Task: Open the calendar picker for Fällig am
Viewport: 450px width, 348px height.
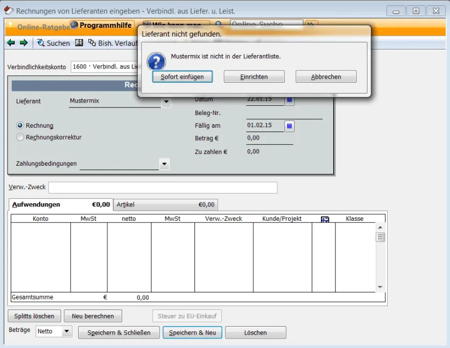Action: (289, 126)
